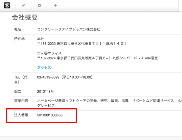Image resolution: width=182 pixels, height=140 pixels.
Task: Select the TEL（代表）label cell
Action: pos(23,80)
